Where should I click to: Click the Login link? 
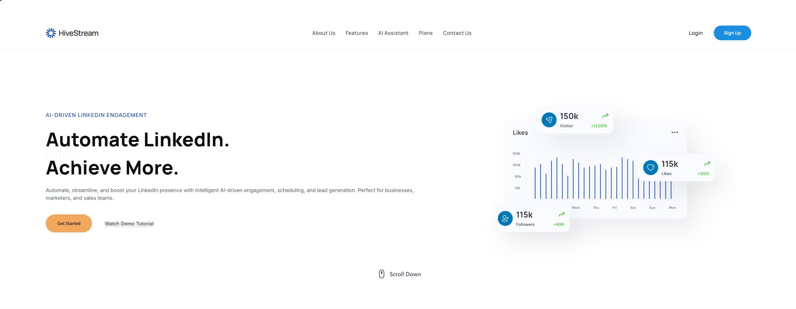click(695, 33)
